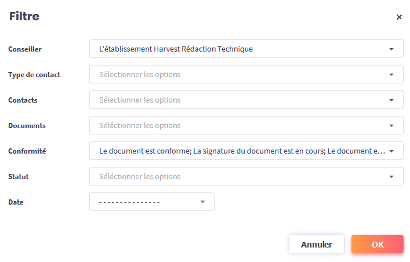Click the Conformité field label
The height and width of the screenshot is (262, 410).
point(27,151)
